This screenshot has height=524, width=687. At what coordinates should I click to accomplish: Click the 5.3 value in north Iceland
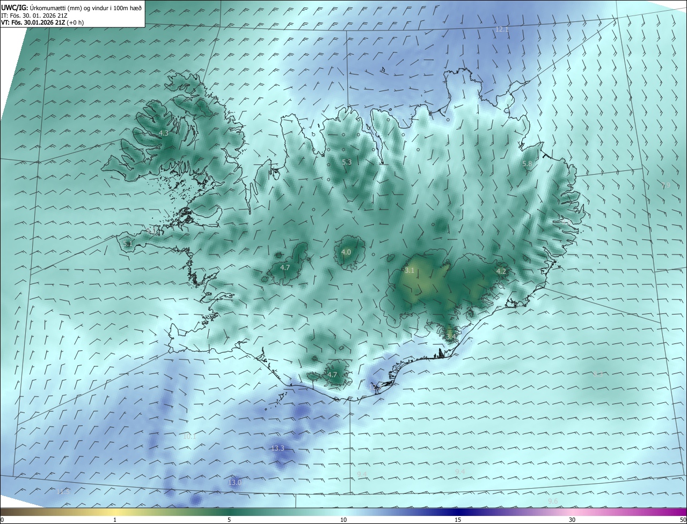347,162
